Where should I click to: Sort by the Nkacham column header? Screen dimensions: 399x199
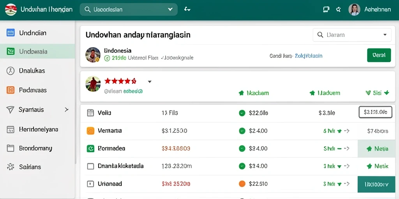[x=254, y=93]
